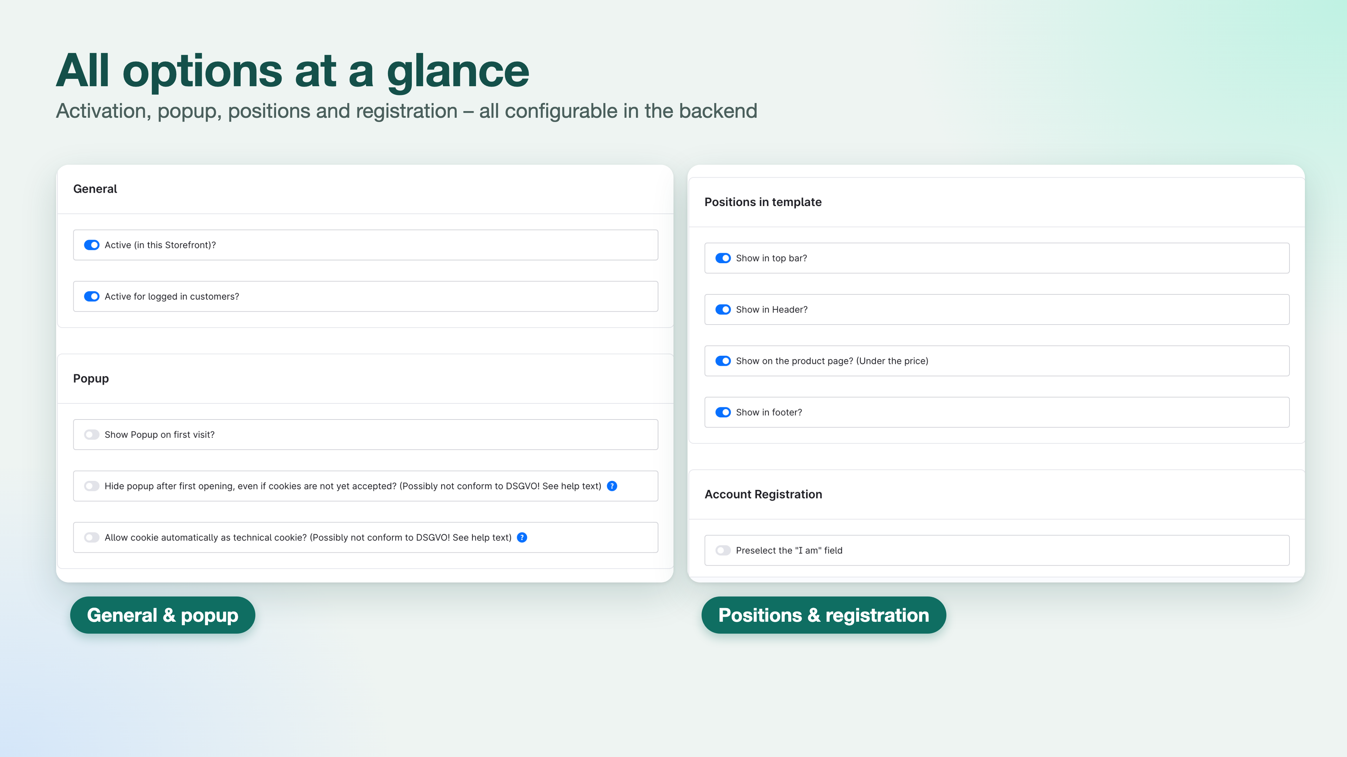
Task: Click the Positions & registration pill button
Action: [824, 615]
